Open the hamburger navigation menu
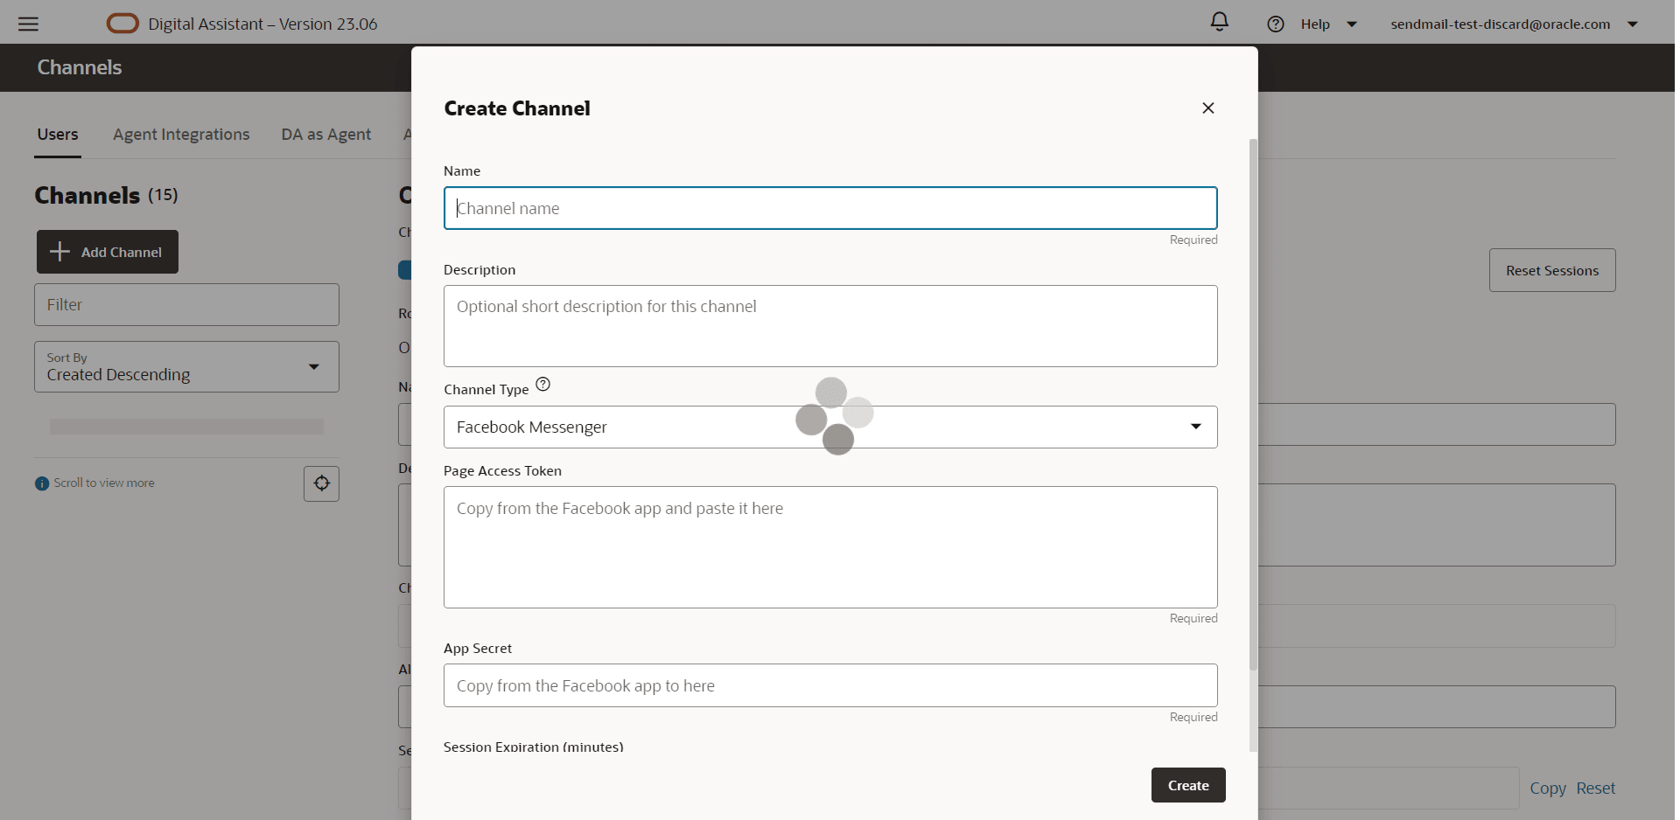The height and width of the screenshot is (820, 1680). 28,24
